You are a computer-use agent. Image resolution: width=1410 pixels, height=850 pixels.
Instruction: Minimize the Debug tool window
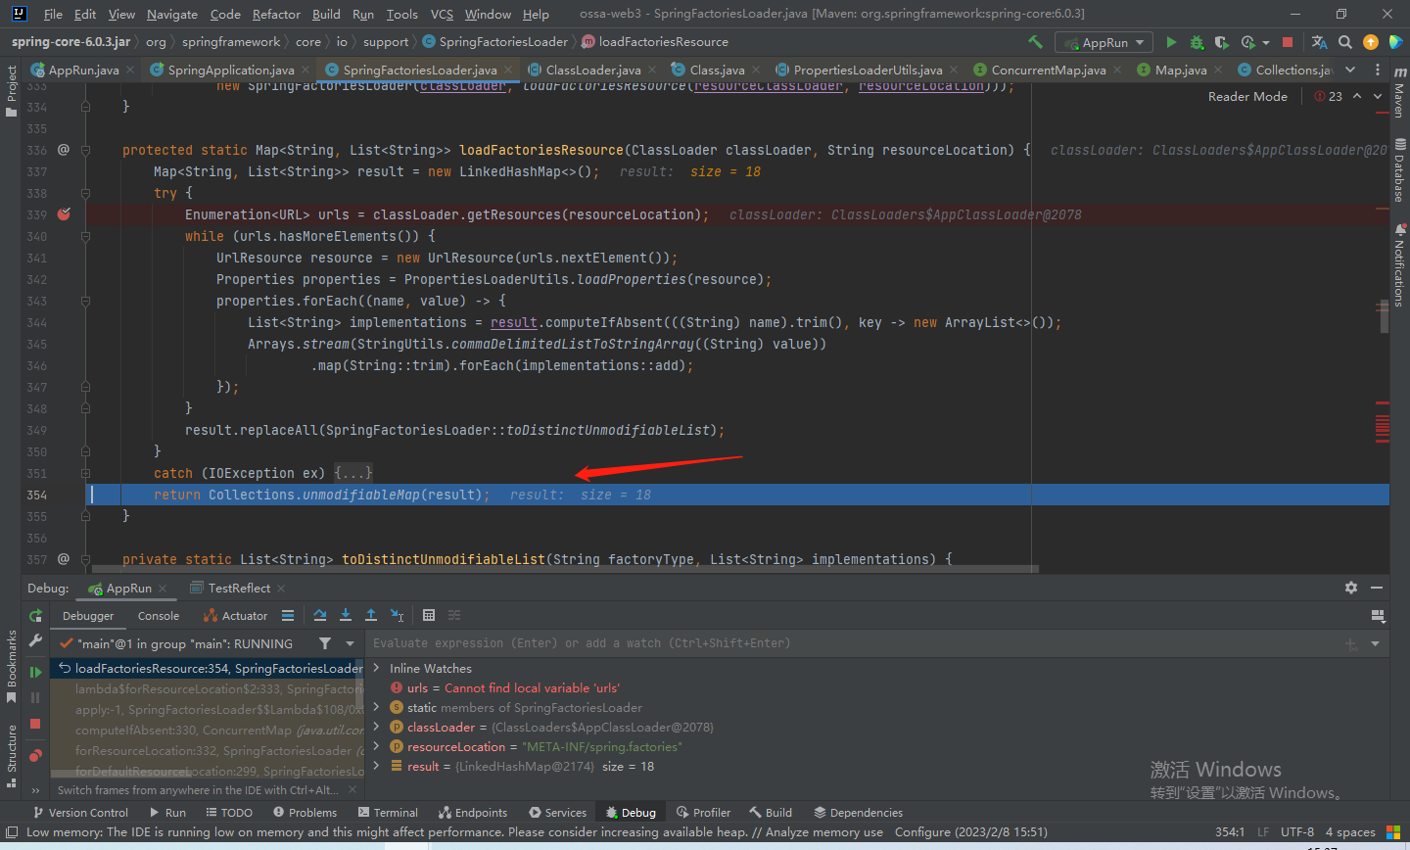[x=1377, y=588]
